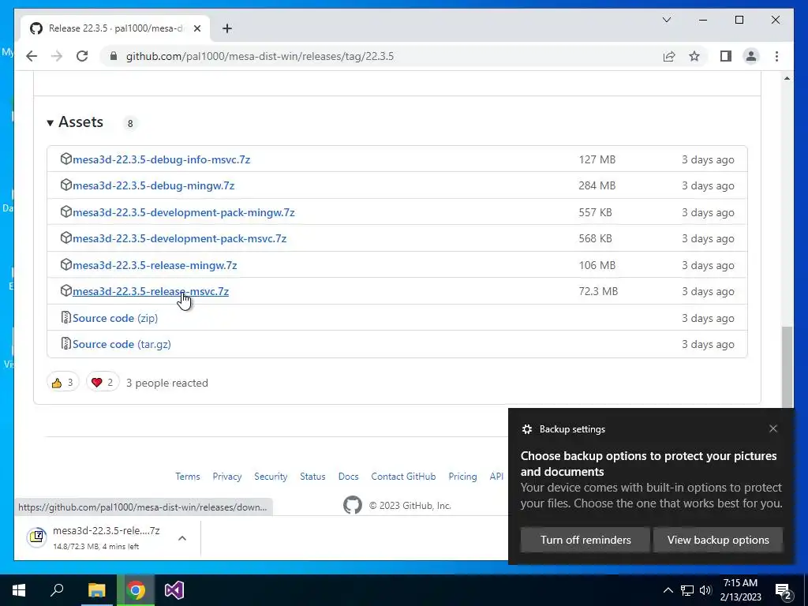The image size is (808, 606).
Task: Switch to Chrome on taskbar
Action: (x=136, y=590)
